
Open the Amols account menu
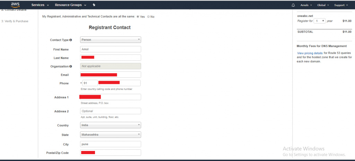(306, 5)
